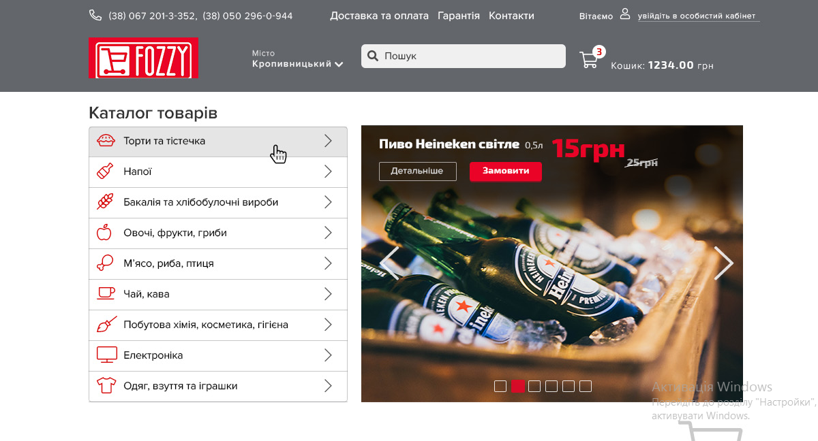818x441 pixels.
Task: Click the search magnifier icon
Action: click(373, 56)
